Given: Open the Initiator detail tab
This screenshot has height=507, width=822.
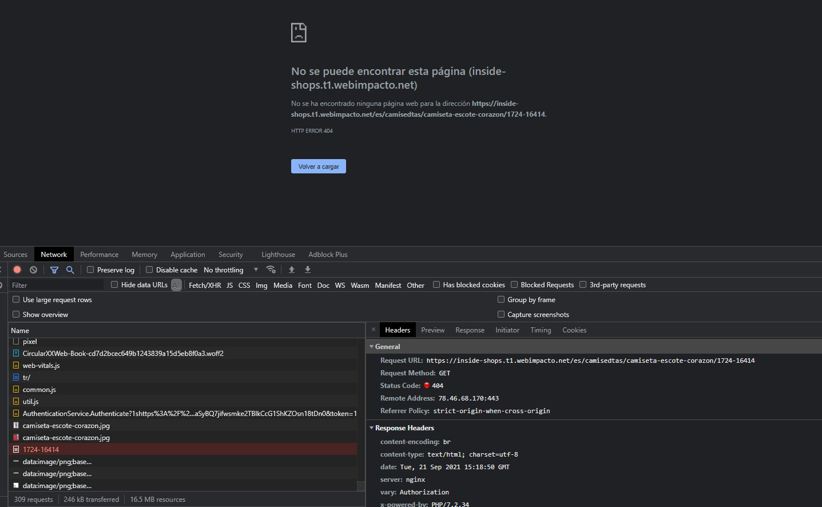Looking at the screenshot, I should click(507, 330).
